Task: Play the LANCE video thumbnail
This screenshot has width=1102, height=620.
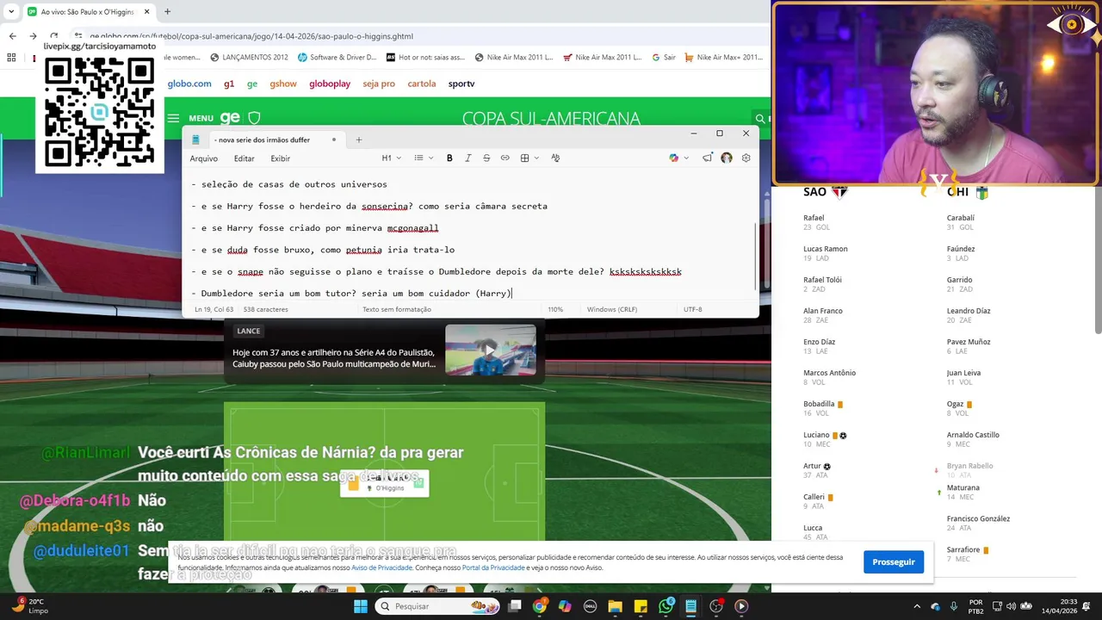Action: 490,349
